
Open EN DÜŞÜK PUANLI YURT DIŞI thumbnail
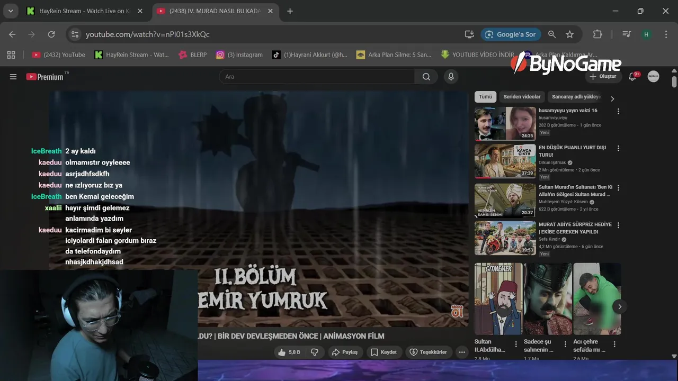coord(505,161)
